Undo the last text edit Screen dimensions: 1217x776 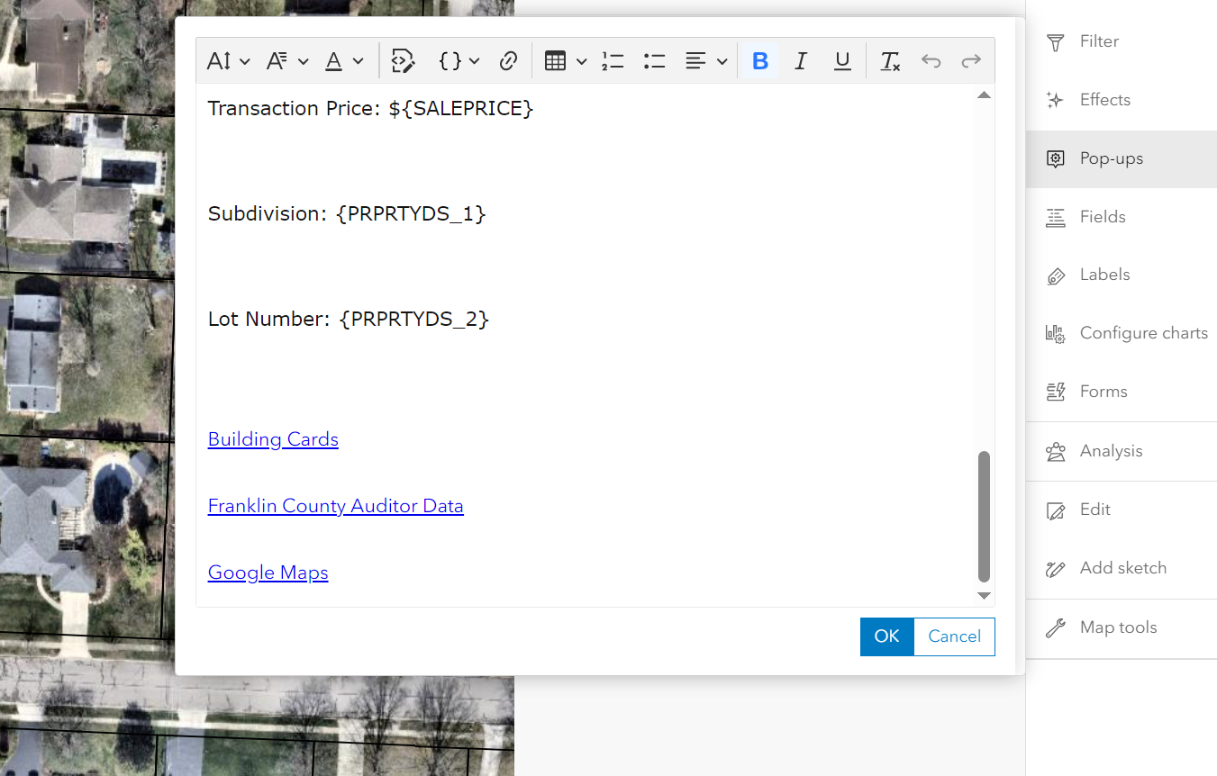(931, 60)
